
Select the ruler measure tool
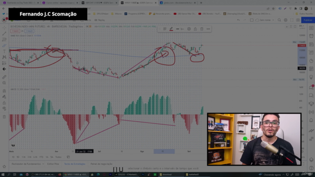[x=4, y=77]
